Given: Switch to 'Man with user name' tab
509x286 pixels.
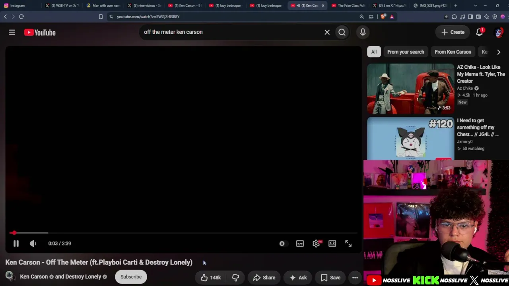Looking at the screenshot, I should point(103,6).
